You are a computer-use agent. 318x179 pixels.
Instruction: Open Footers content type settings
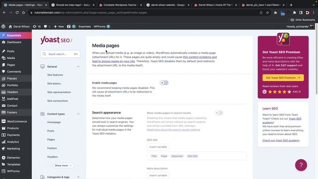(52, 148)
